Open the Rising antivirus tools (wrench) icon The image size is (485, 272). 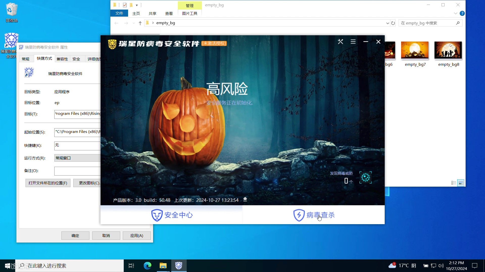(x=341, y=42)
